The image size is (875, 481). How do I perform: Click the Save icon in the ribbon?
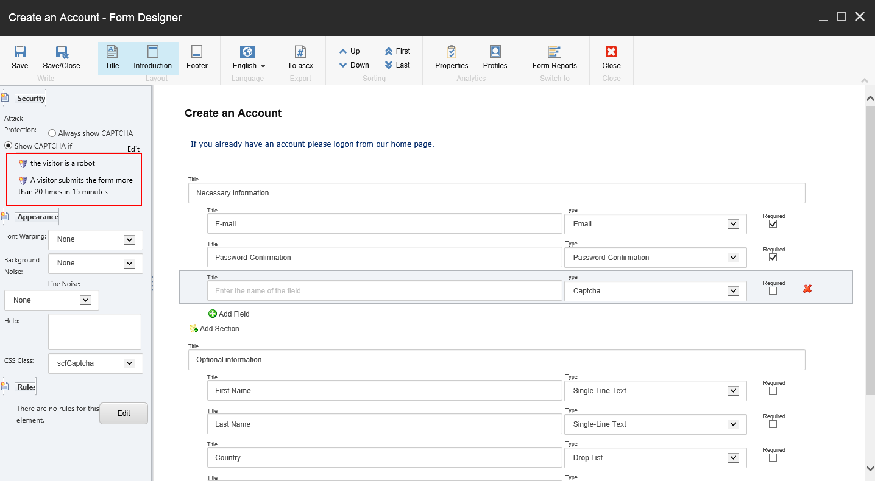point(20,52)
